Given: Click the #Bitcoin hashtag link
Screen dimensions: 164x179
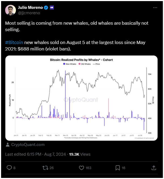Looking at the screenshot, I should pyautogui.click(x=14, y=42).
